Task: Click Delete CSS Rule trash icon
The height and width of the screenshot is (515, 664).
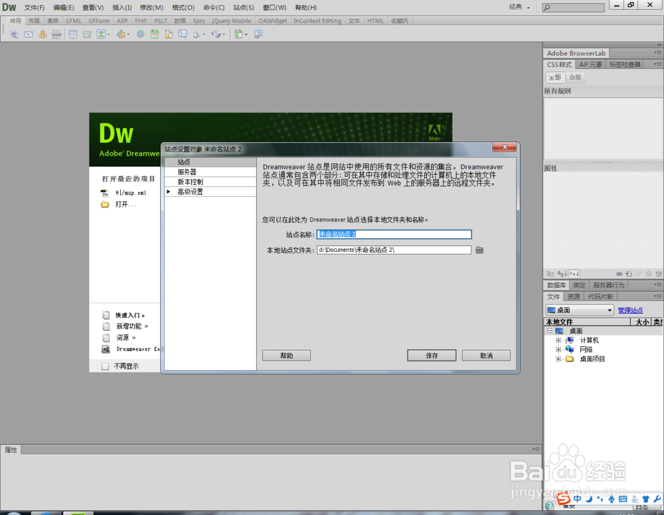Action: (658, 274)
